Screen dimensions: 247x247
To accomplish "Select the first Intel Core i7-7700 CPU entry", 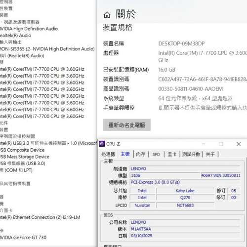I will (42, 69).
